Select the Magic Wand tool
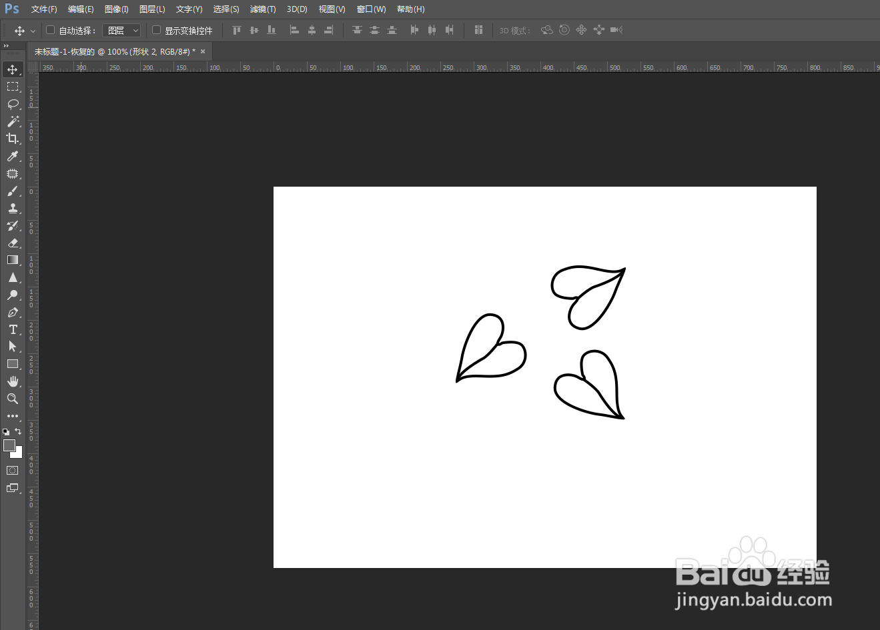This screenshot has height=630, width=880. tap(13, 121)
